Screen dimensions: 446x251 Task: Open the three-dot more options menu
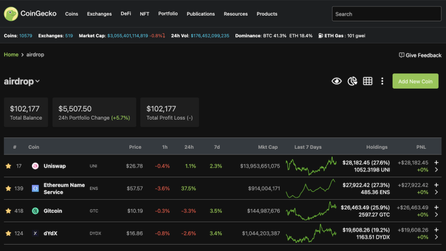tap(382, 81)
